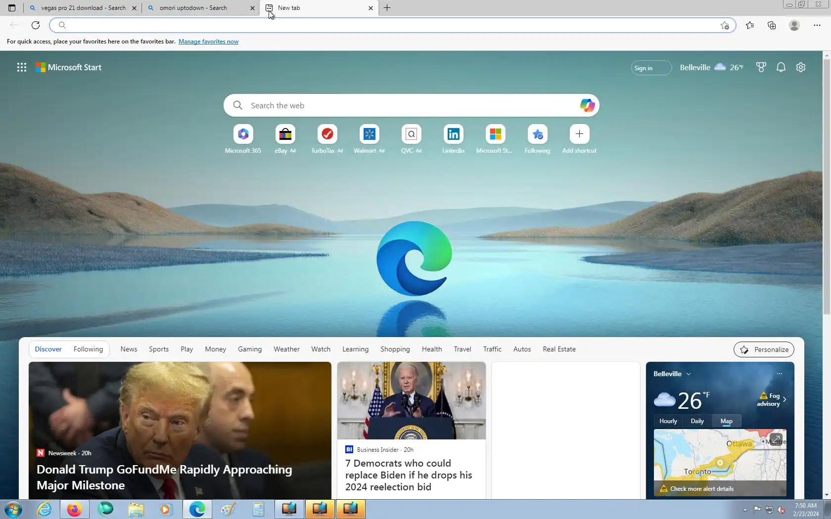Click the Sign in button
This screenshot has height=519, width=831.
coord(651,68)
